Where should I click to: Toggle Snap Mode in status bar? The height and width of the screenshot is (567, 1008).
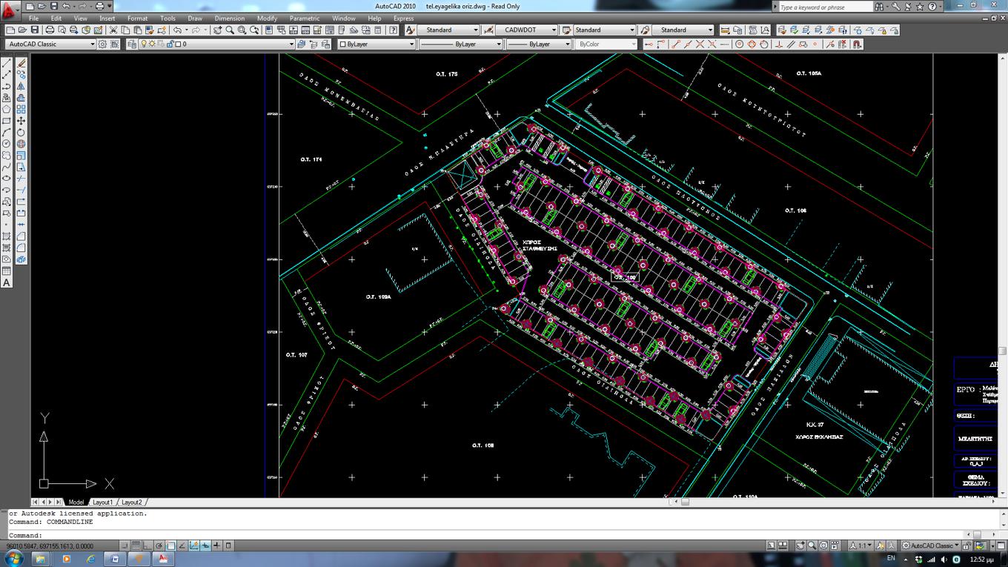pyautogui.click(x=125, y=546)
